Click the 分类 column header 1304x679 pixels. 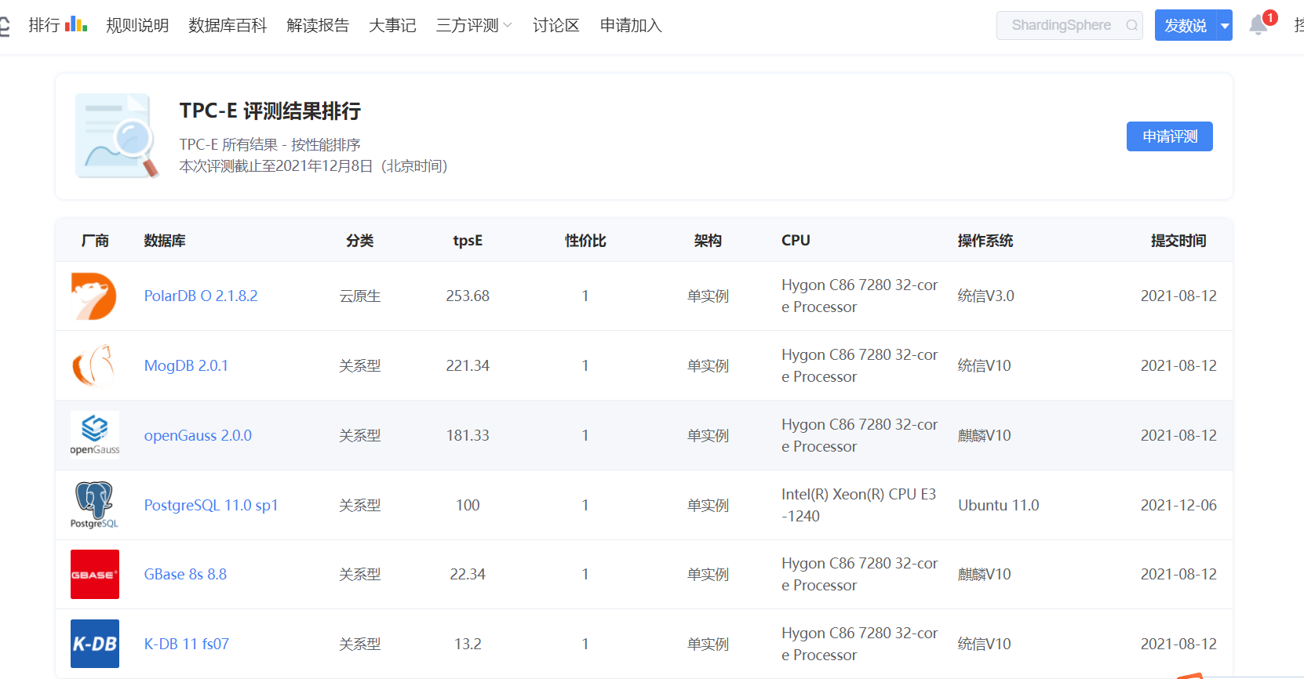click(359, 241)
